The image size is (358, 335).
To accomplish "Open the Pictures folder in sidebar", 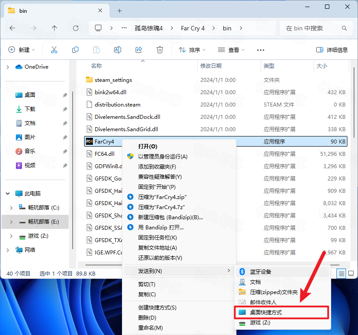I will [30, 137].
